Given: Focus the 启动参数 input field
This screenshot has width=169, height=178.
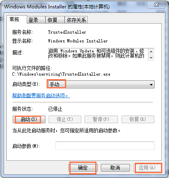Looking at the screenshot, I should point(105,146).
